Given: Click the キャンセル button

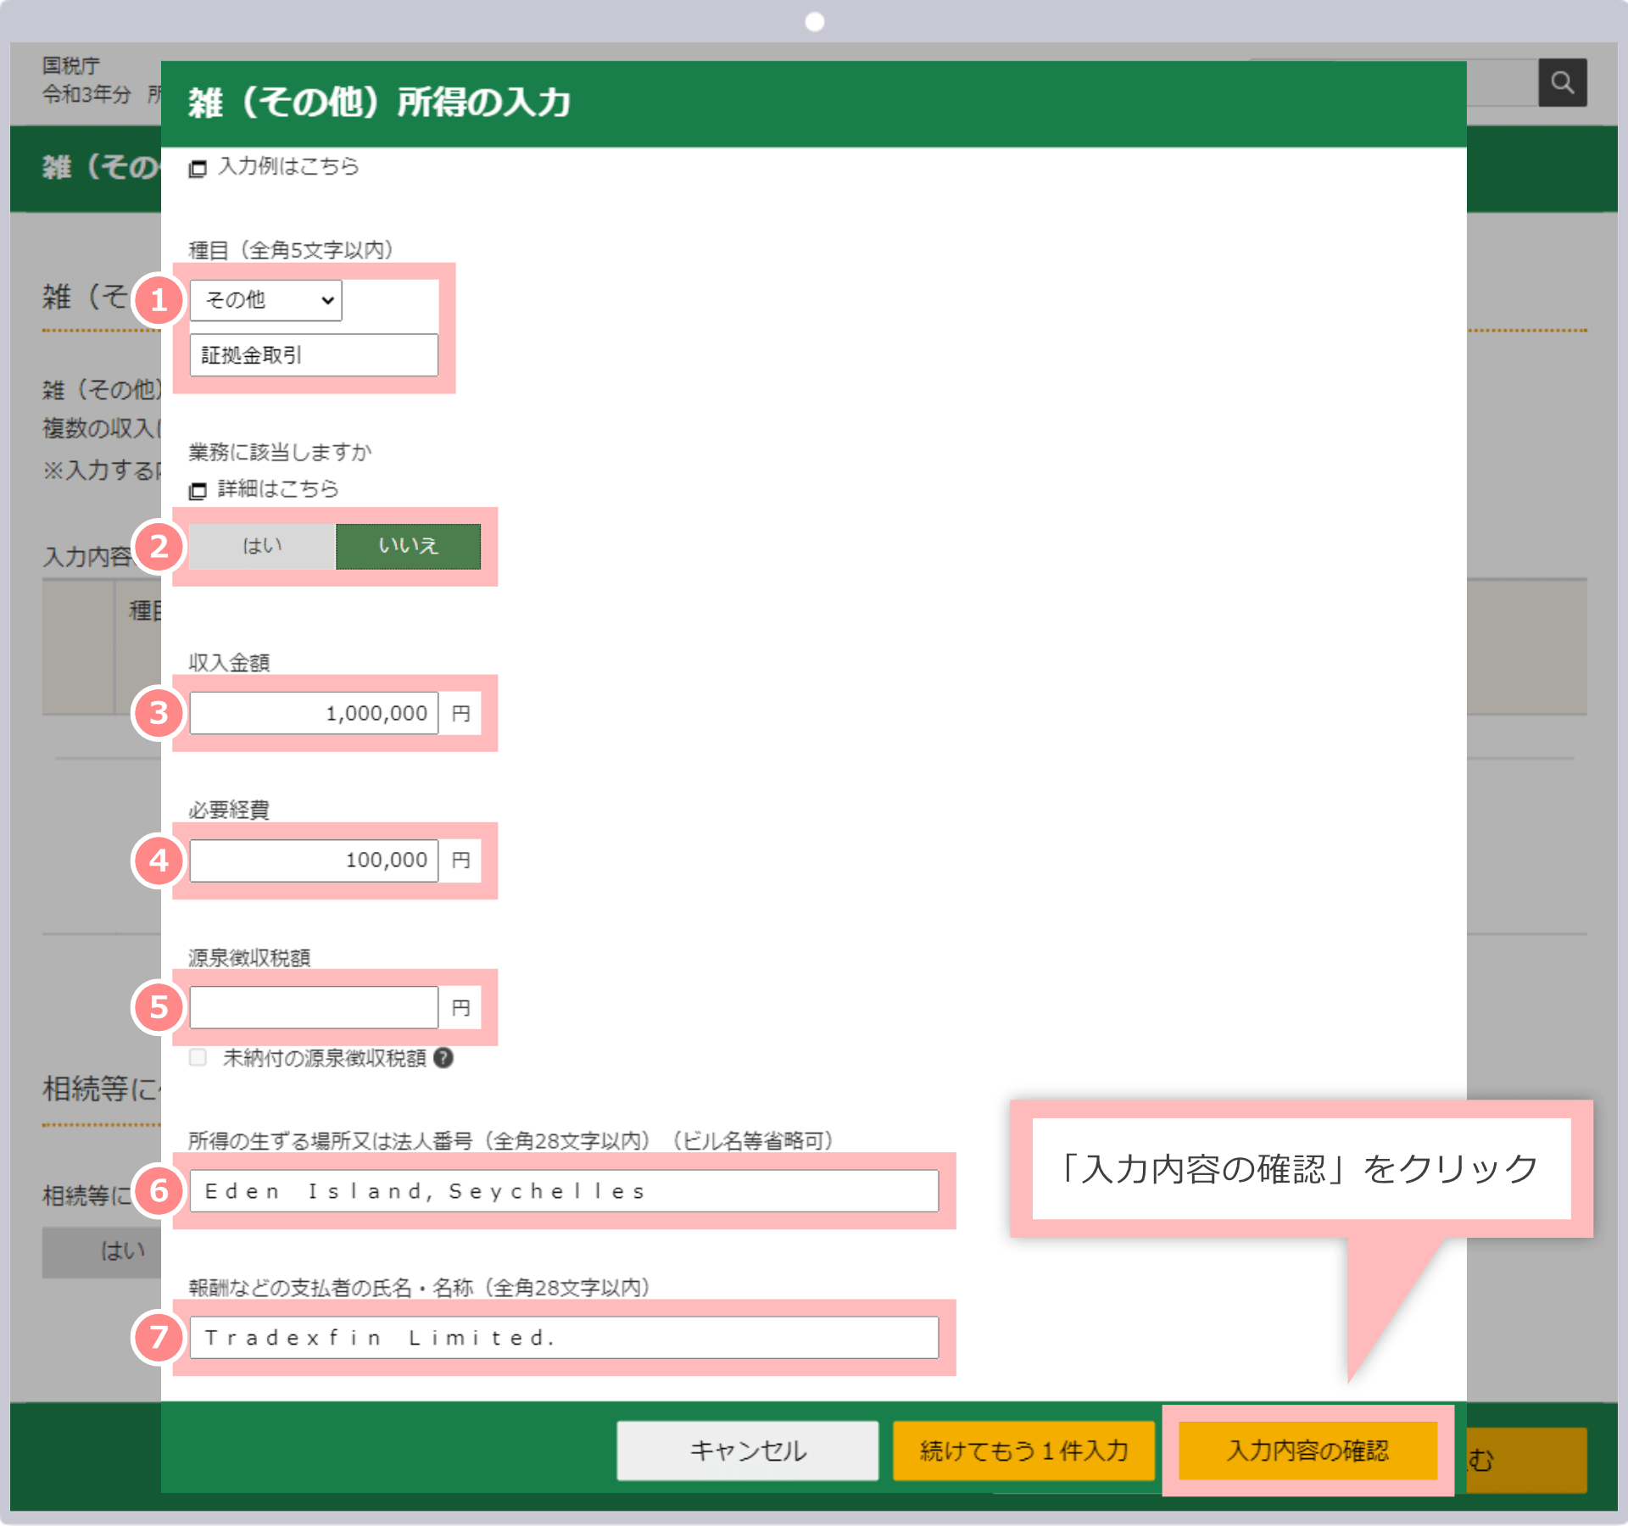Looking at the screenshot, I should point(747,1450).
